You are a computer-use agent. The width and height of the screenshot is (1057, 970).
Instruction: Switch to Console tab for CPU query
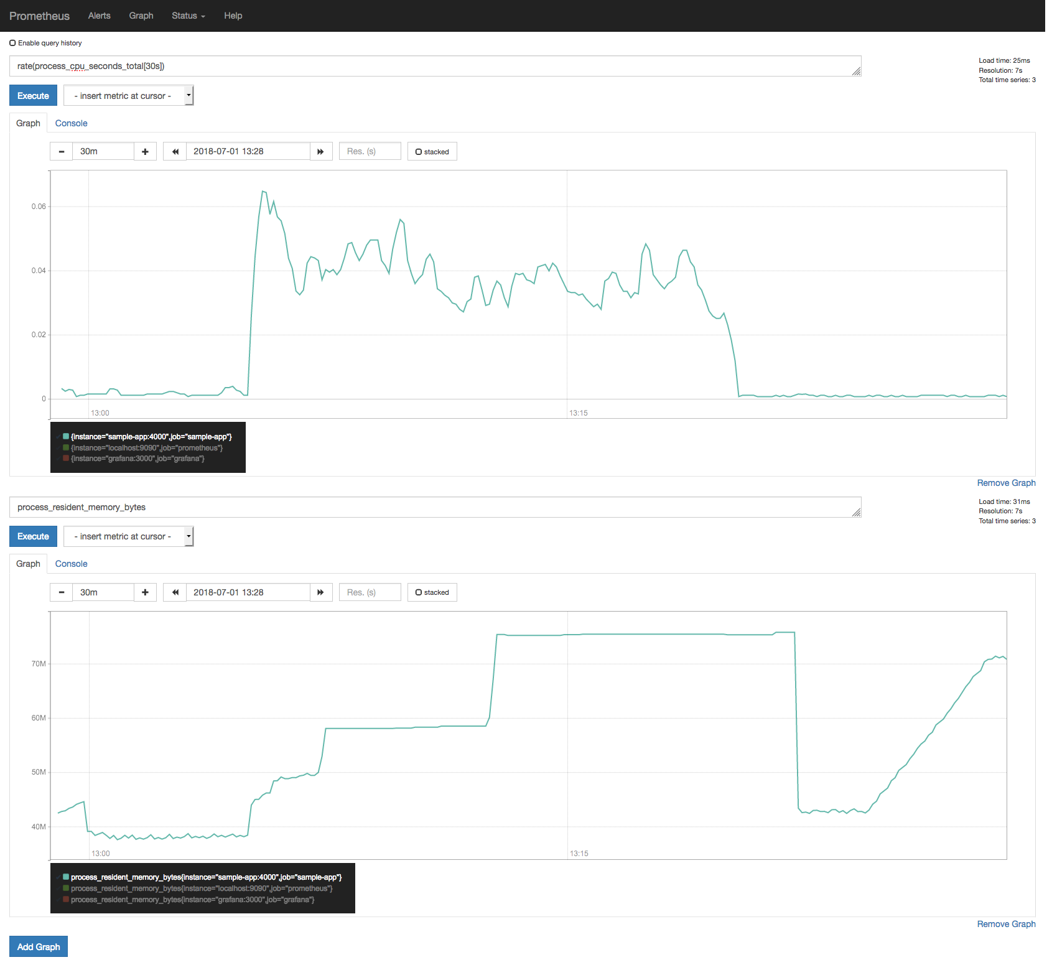[70, 123]
